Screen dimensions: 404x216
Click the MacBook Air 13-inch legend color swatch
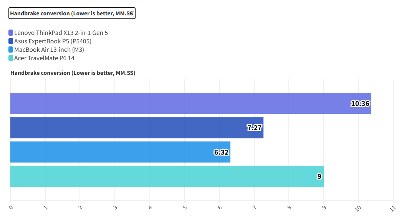[x=11, y=49]
